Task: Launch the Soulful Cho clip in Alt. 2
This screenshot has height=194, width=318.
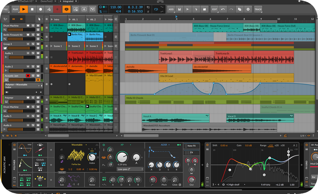Action: point(87,106)
